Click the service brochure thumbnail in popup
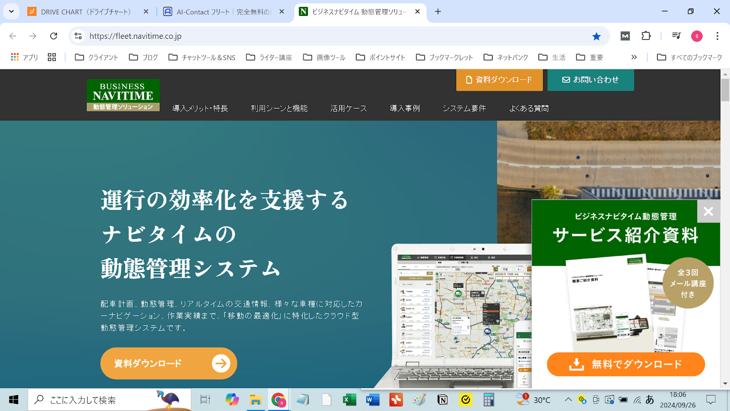 625,304
